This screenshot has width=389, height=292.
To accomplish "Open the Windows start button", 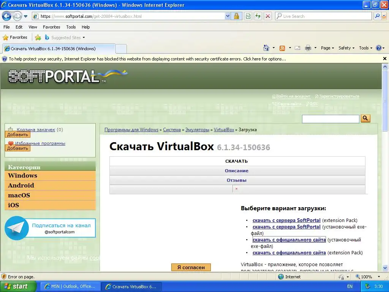I will 18,286.
